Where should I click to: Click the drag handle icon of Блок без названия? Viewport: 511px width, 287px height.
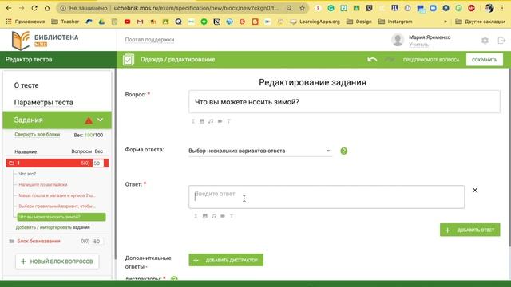click(11, 241)
